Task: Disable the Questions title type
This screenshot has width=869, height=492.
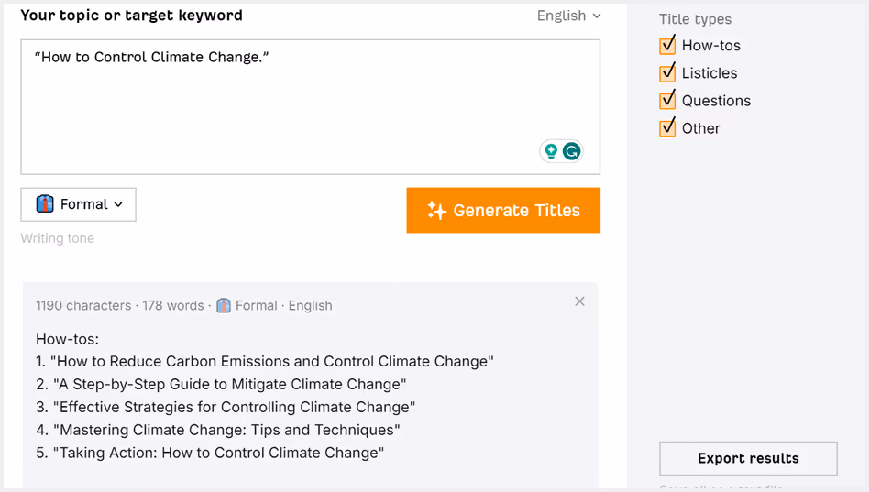Action: tap(667, 100)
